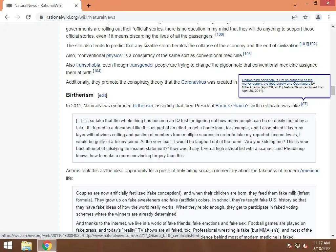
Task: Open network status tray icon
Action: (297, 246)
